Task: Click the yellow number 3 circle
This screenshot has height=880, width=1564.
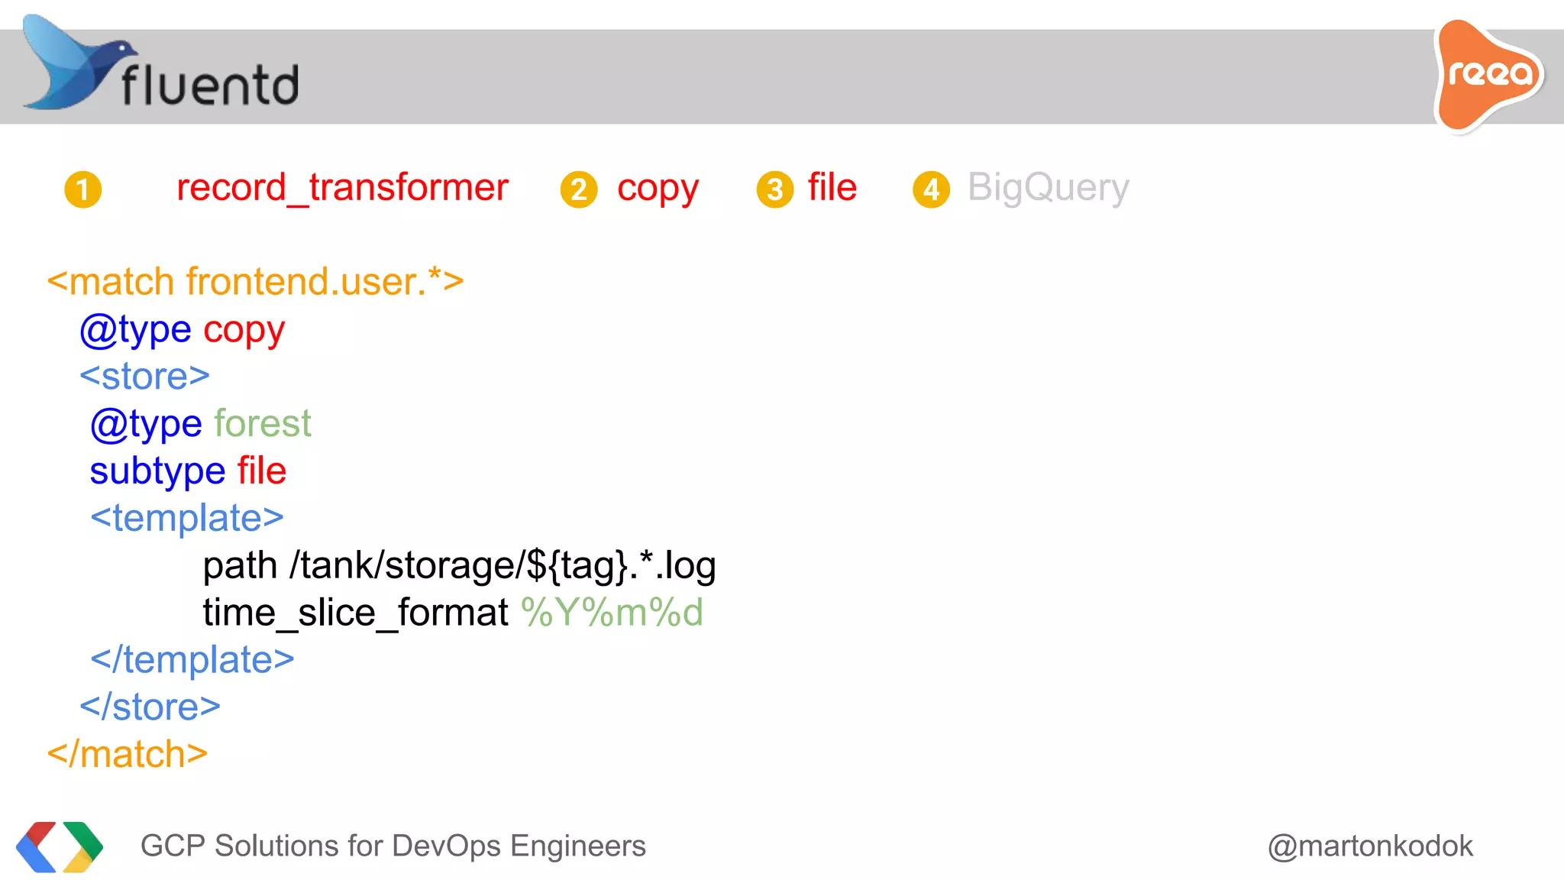Action: [x=774, y=189]
